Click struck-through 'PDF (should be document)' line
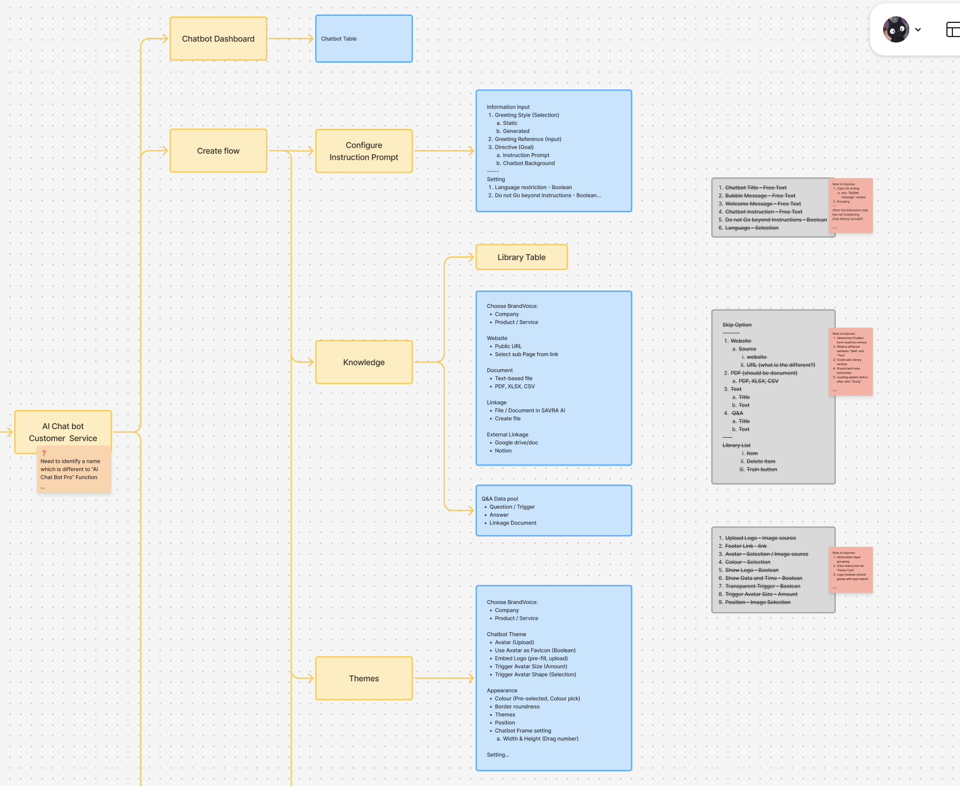 tap(764, 373)
